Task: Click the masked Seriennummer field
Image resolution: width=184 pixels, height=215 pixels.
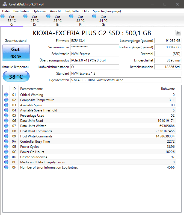Action: pos(95,47)
